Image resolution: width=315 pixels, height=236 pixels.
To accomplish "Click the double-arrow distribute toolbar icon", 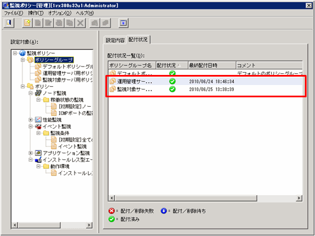I will point(123,23).
